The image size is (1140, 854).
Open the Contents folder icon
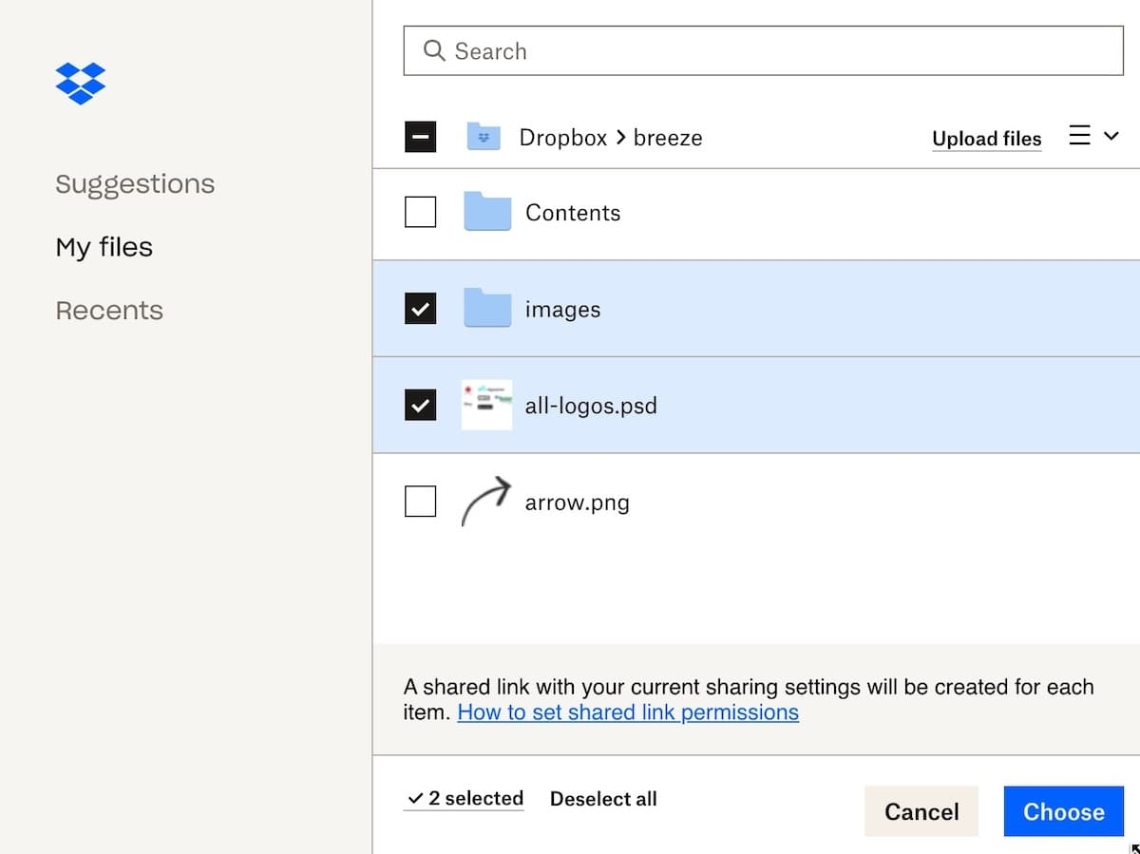[x=486, y=212]
